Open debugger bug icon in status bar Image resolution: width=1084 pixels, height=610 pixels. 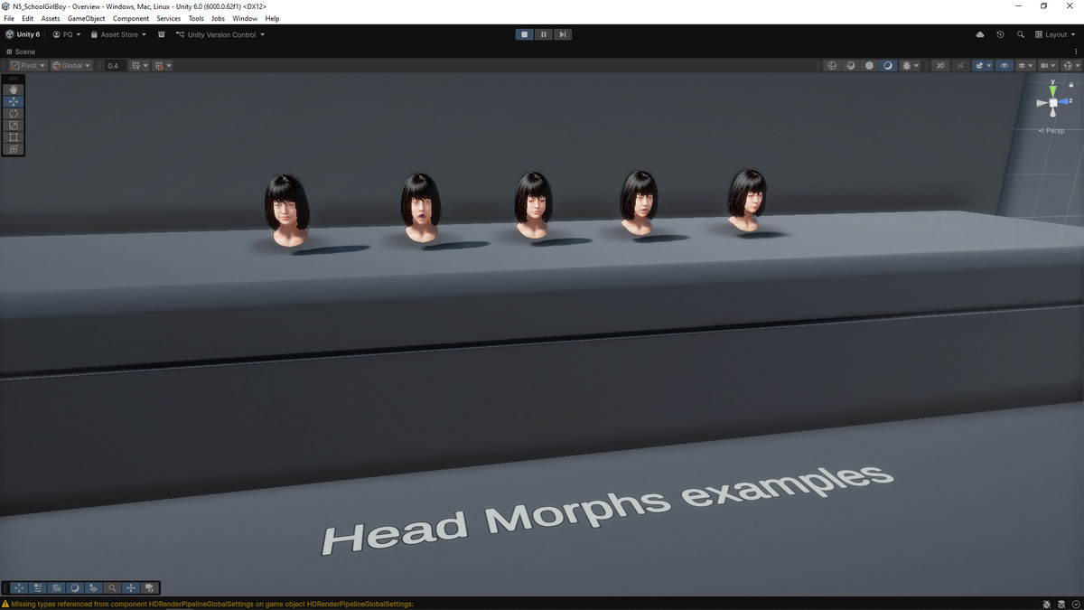(x=1046, y=604)
